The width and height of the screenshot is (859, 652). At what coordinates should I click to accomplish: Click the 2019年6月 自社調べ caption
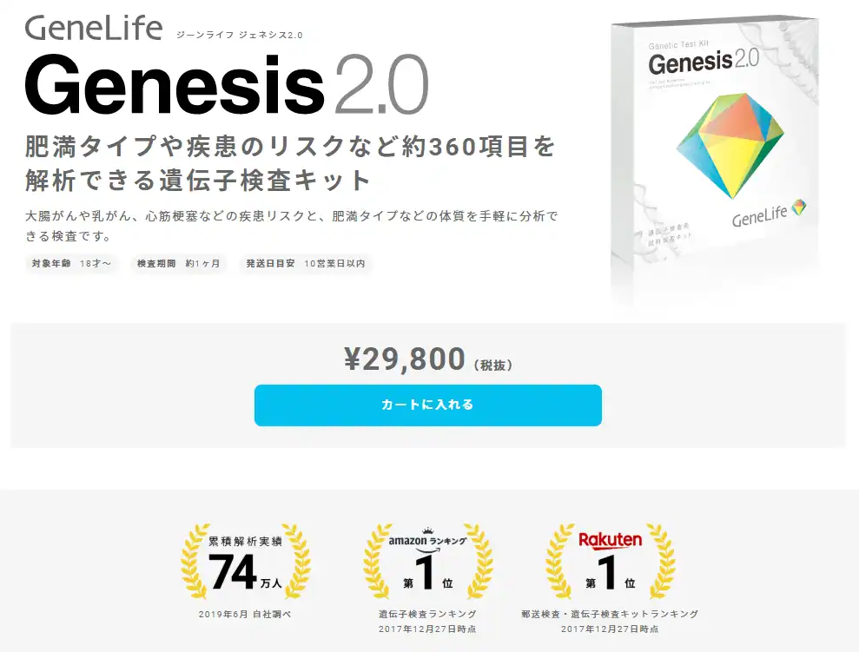(246, 614)
